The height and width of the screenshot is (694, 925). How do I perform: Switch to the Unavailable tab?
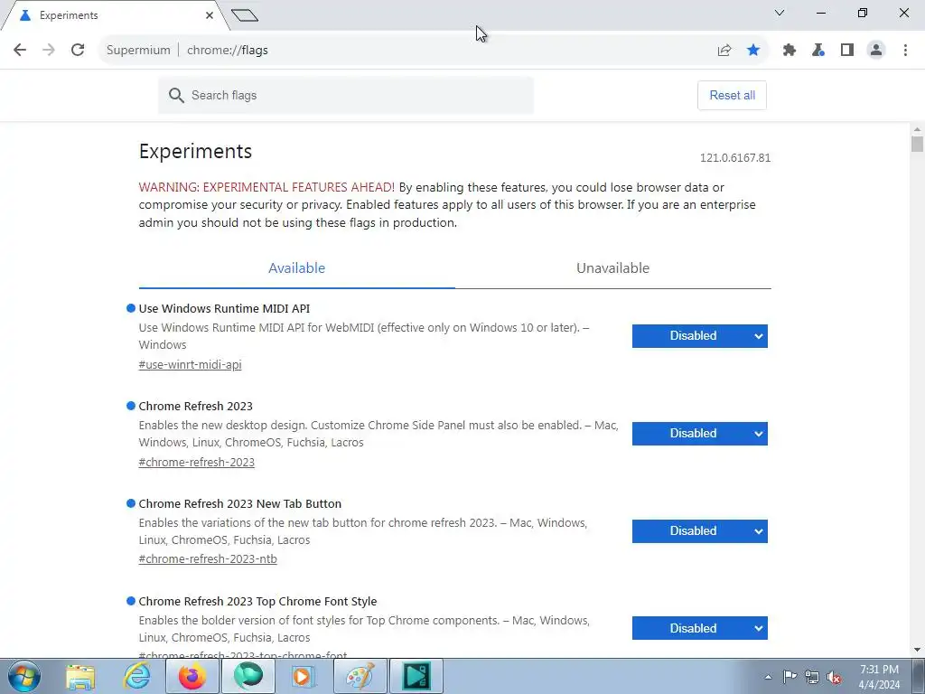click(613, 268)
